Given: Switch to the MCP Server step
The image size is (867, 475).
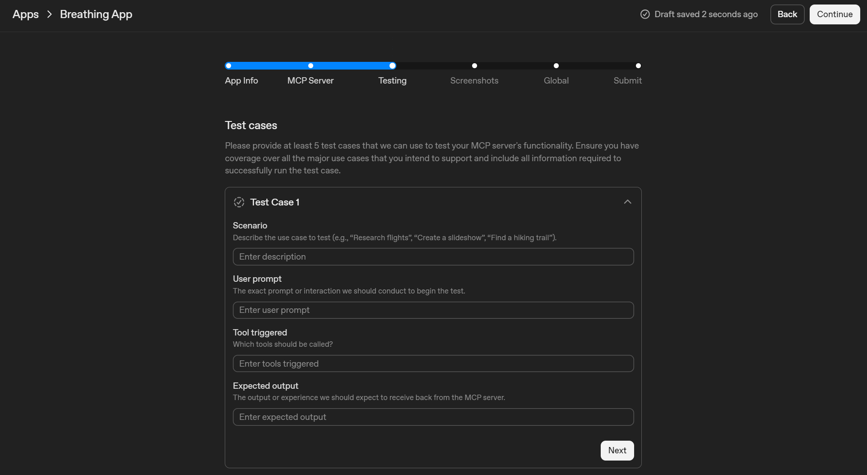Looking at the screenshot, I should coord(310,80).
